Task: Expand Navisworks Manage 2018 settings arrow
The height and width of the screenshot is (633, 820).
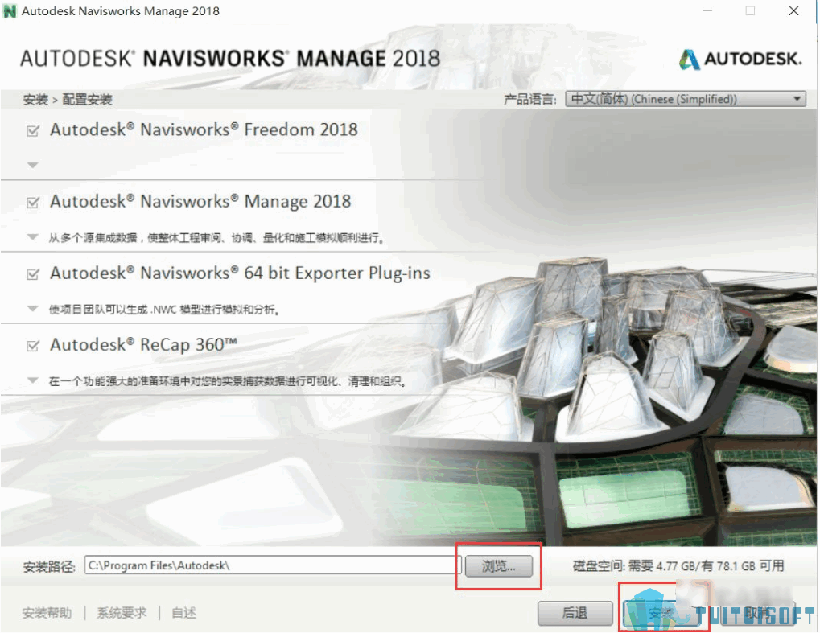Action: coord(32,237)
